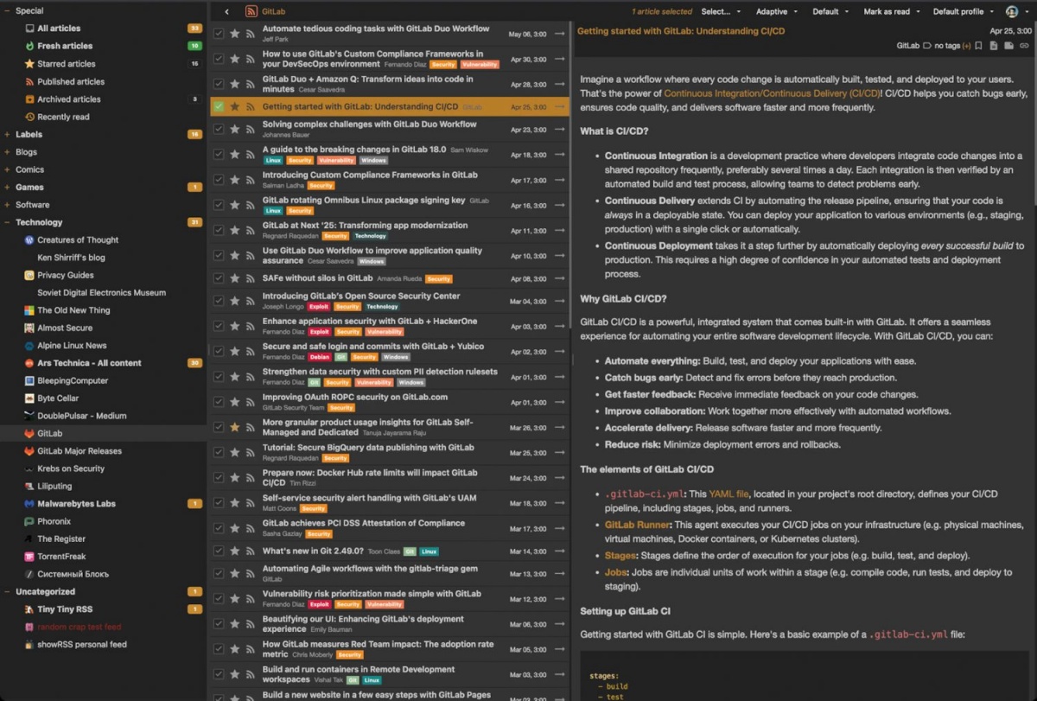The image size is (1037, 701).
Task: Collapse the Special category
Action: [x=8, y=11]
